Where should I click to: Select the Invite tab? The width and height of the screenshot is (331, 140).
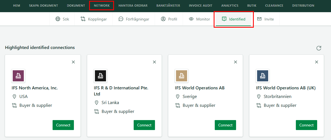coord(265,19)
